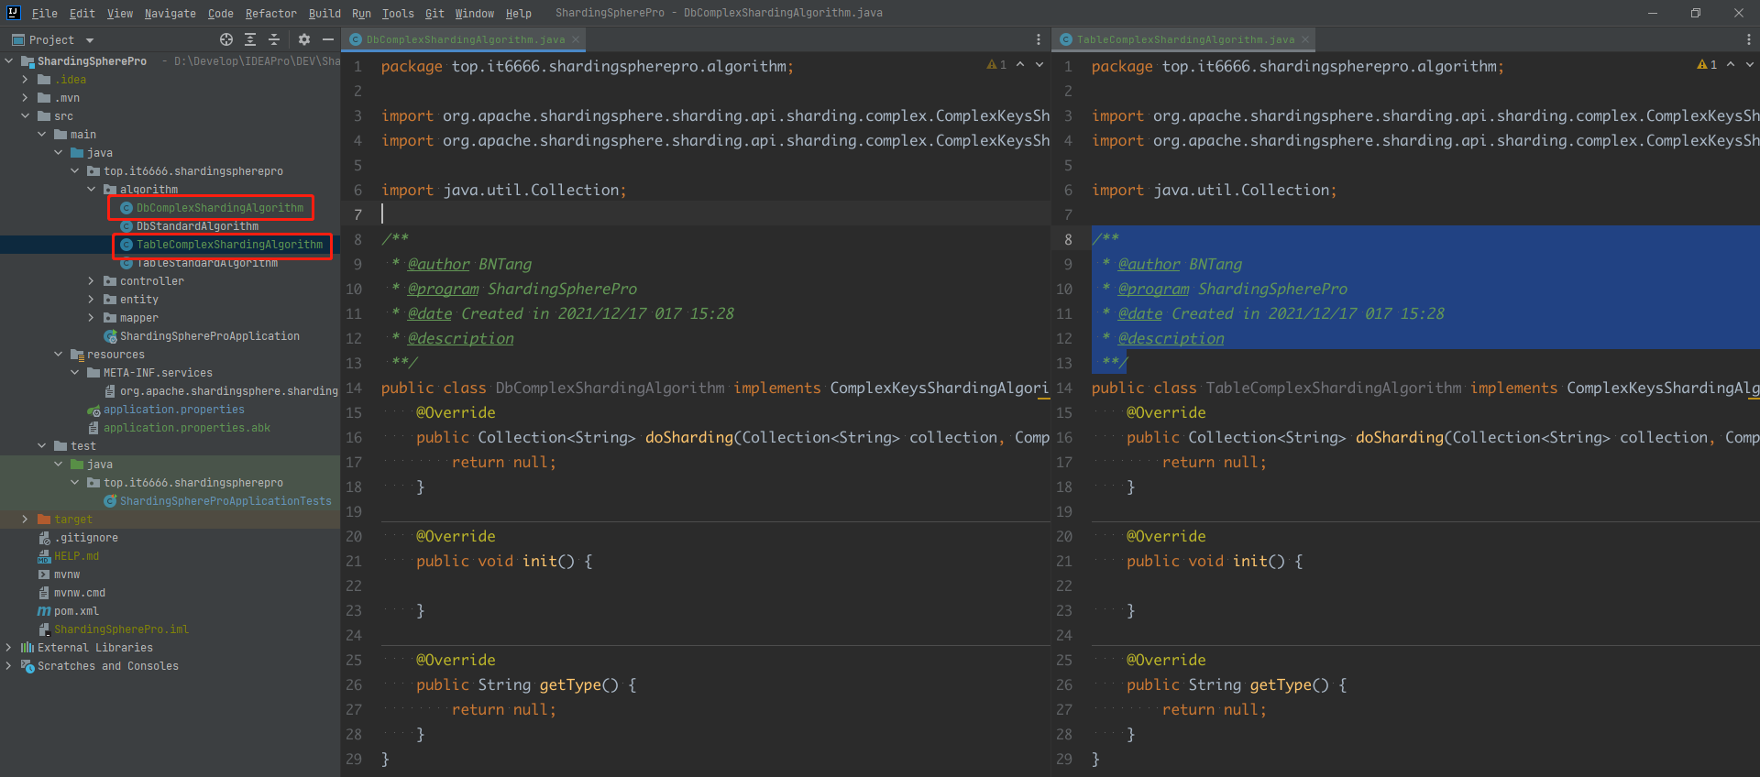Click @description tag in right editor
This screenshot has width=1760, height=777.
1171,338
